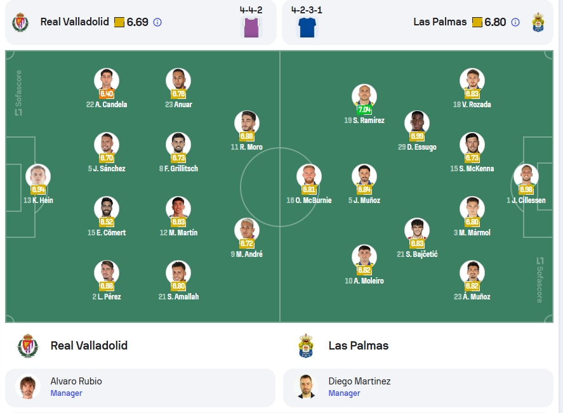This screenshot has height=413, width=563.
Task: Open the Real Valladolid crest in header
Action: [20, 22]
